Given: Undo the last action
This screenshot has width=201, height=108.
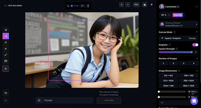Looking at the screenshot, I should tap(6, 93).
